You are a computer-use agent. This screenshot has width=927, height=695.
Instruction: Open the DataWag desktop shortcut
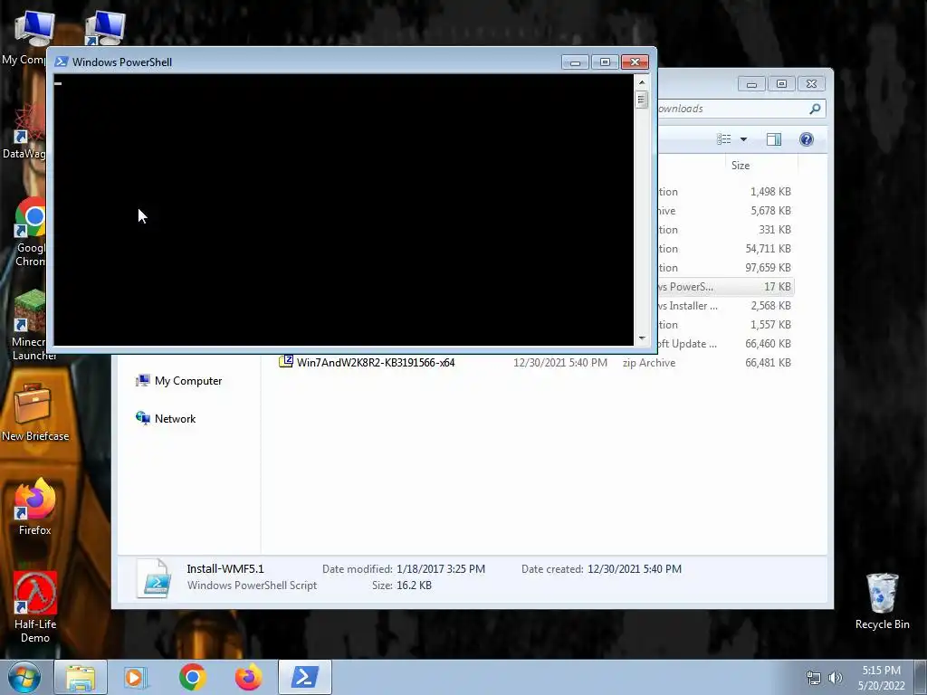26,131
